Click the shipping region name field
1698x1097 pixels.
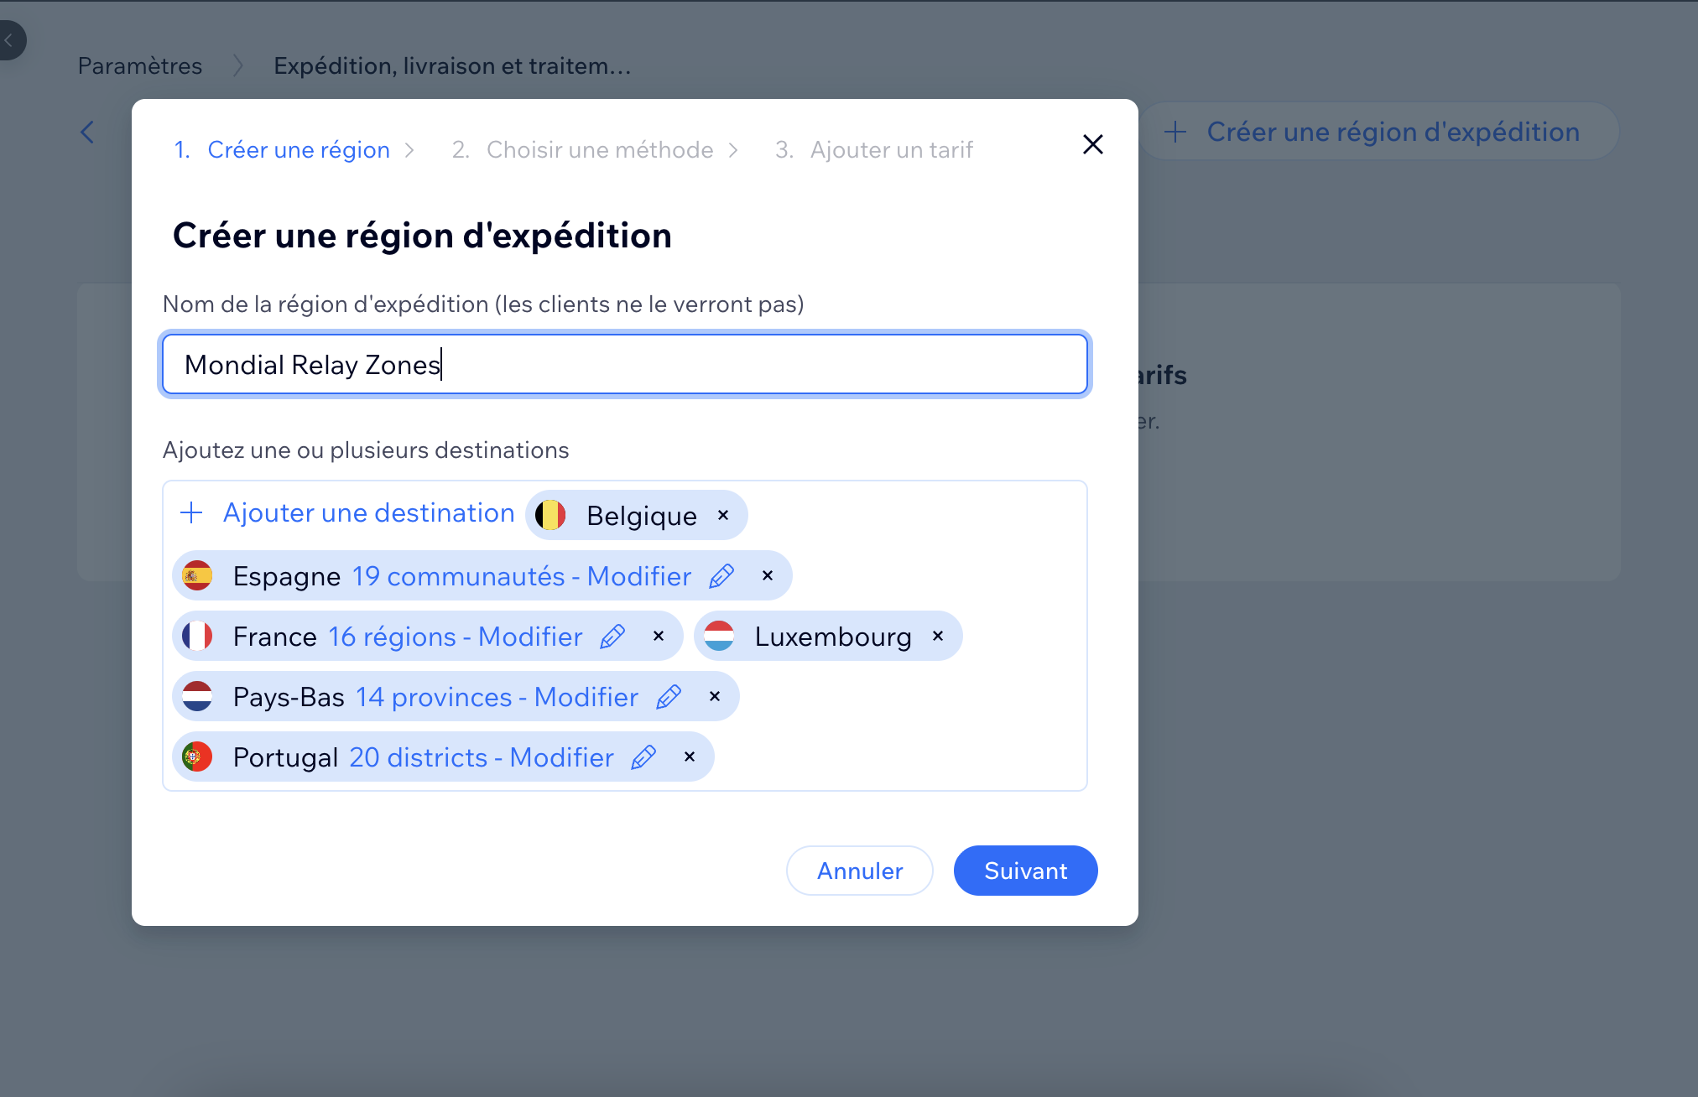pyautogui.click(x=624, y=364)
